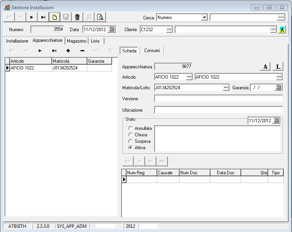Click Causale column header
The height and width of the screenshot is (232, 292).
(x=168, y=173)
